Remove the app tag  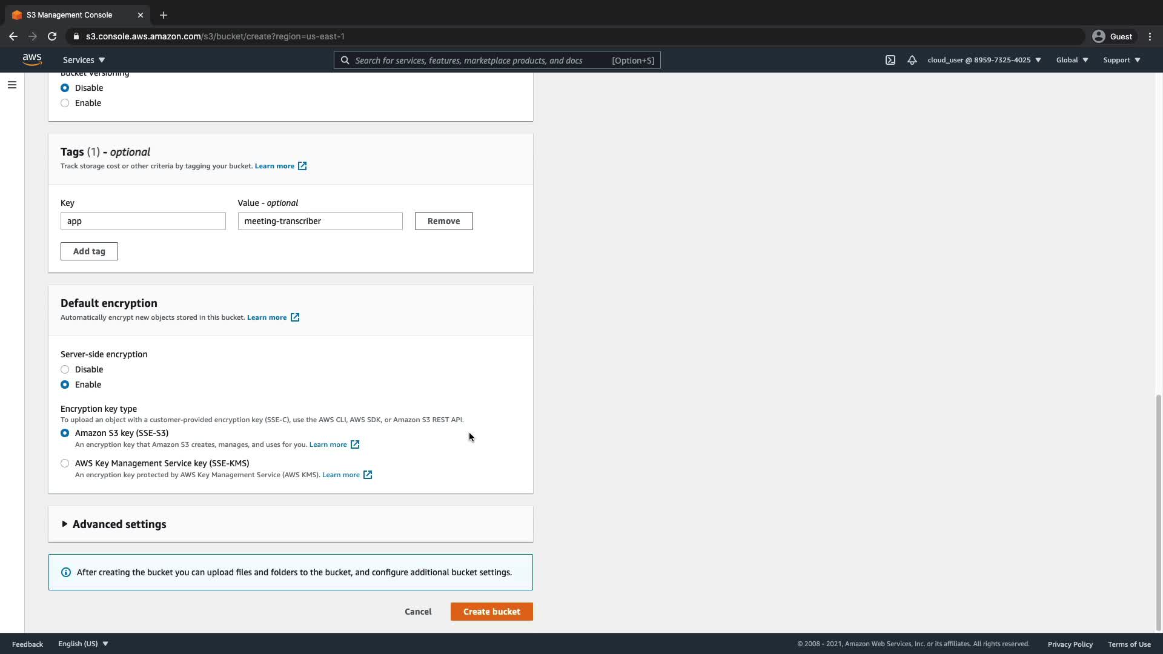coord(443,221)
